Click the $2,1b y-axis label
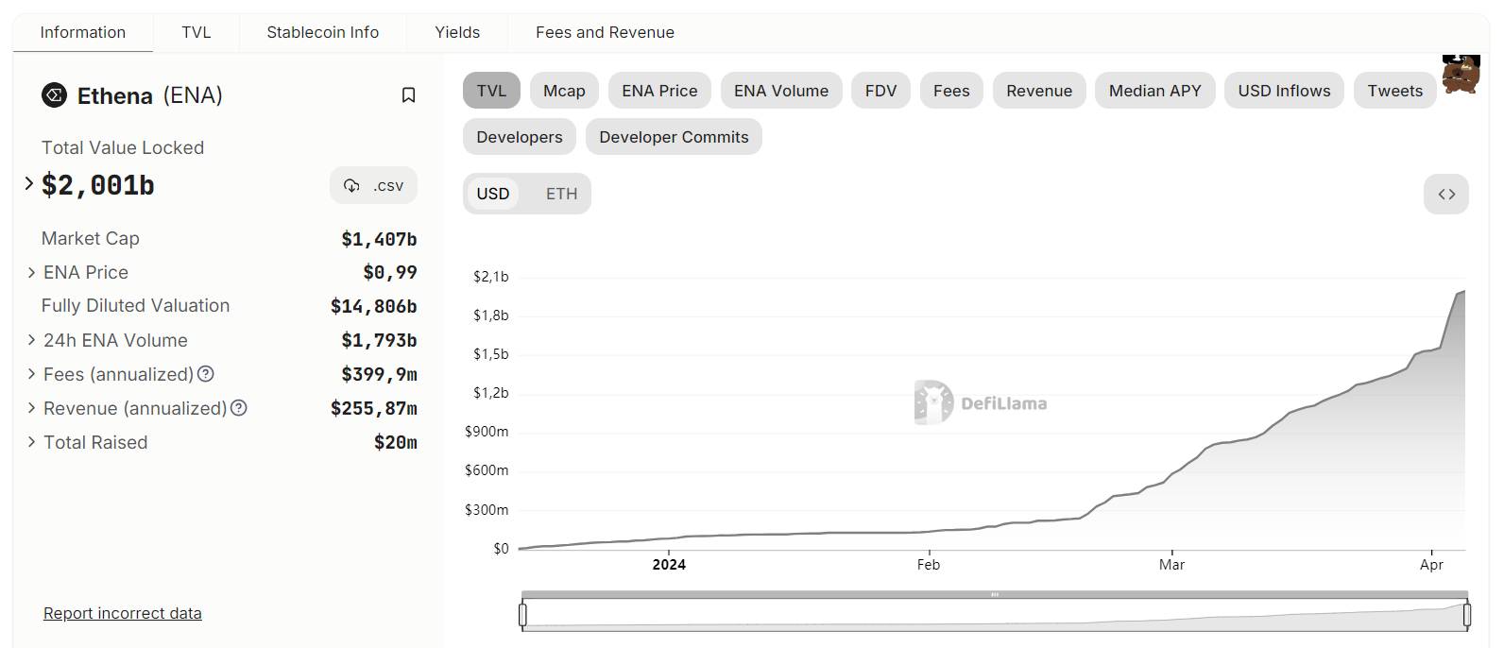This screenshot has width=1504, height=648. tap(490, 277)
